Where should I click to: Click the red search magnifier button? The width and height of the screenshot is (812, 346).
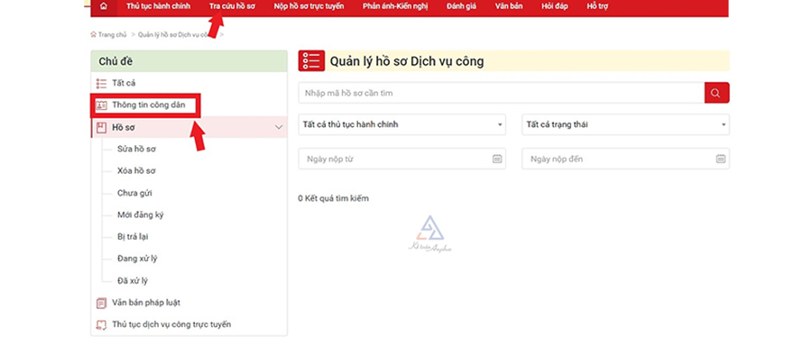coord(716,93)
